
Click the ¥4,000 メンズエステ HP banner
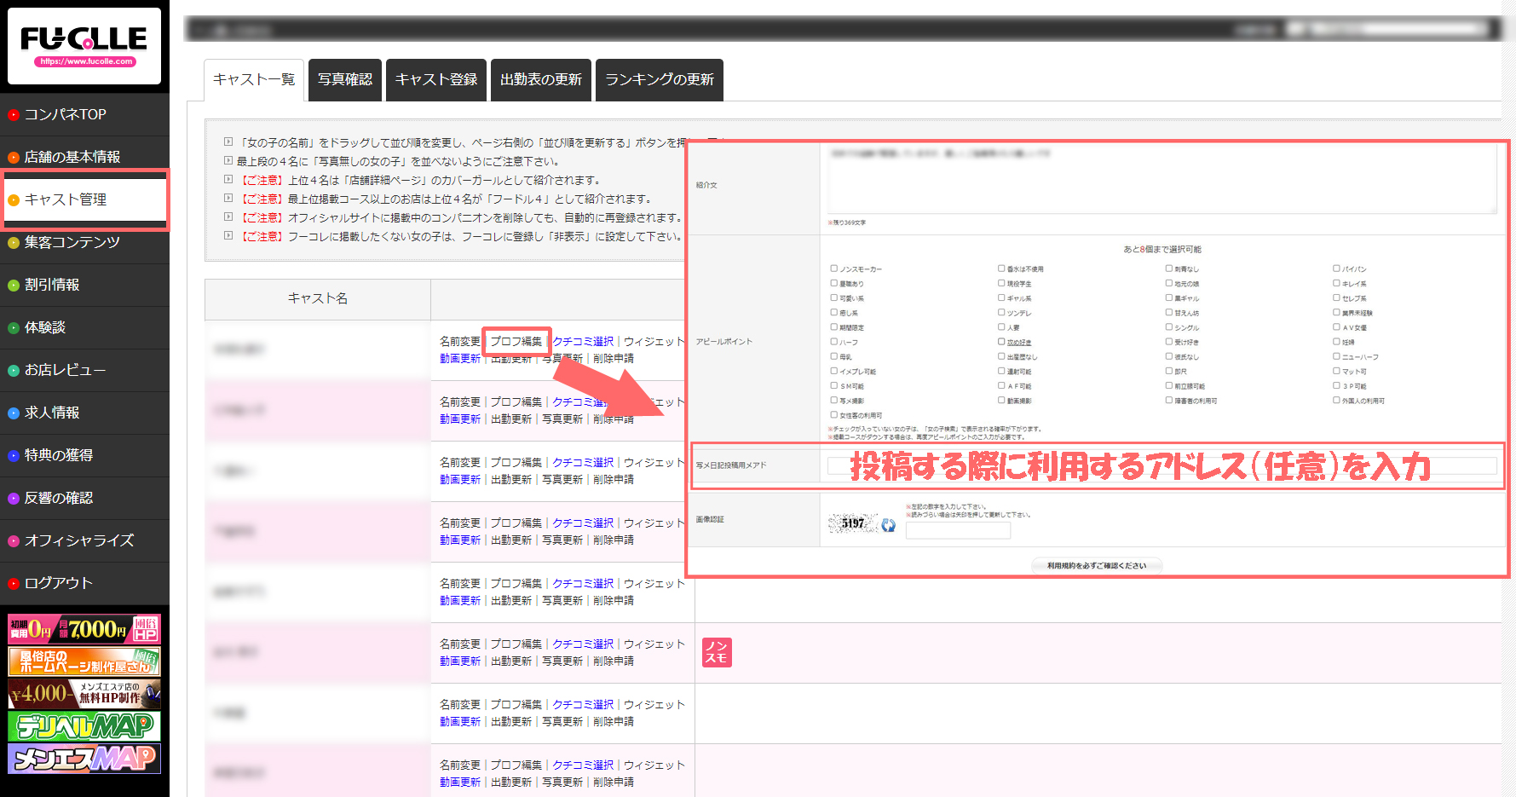[84, 694]
